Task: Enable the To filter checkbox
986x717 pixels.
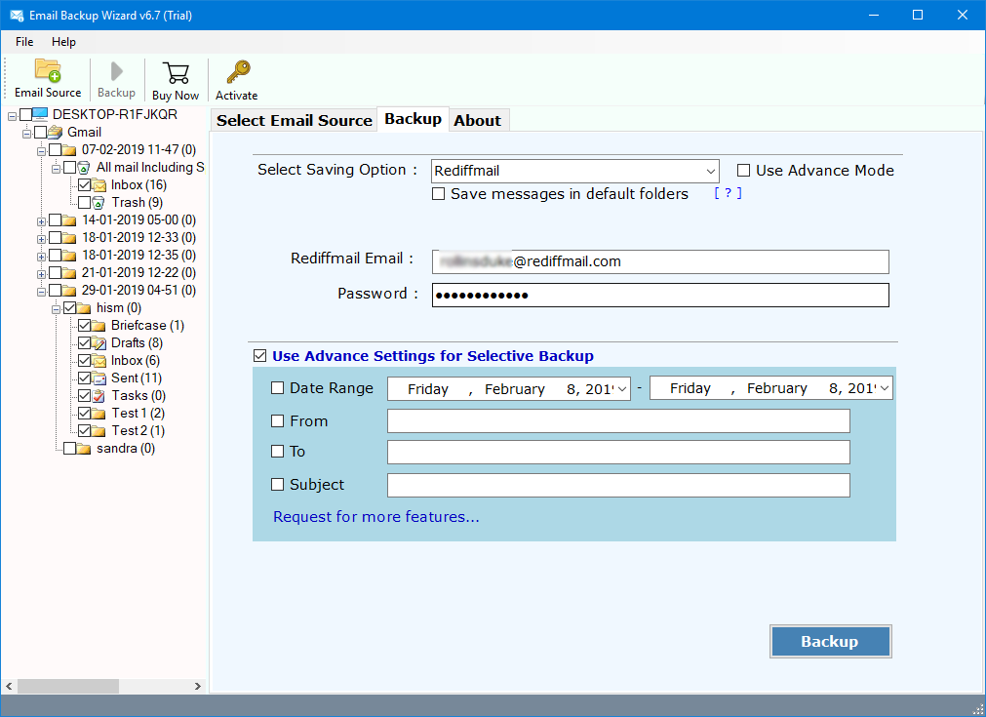Action: tap(277, 451)
